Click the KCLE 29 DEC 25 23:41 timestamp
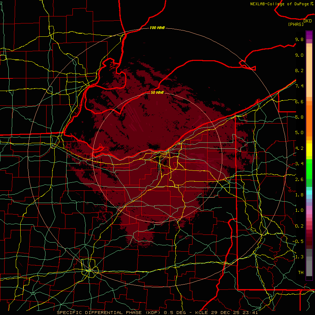Viewport: 315px width, 315px height. point(226,313)
